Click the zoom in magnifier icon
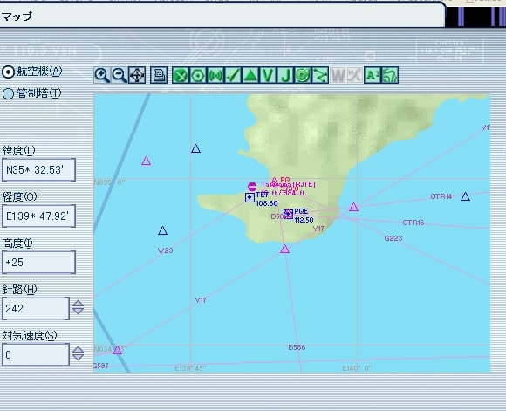 click(102, 75)
